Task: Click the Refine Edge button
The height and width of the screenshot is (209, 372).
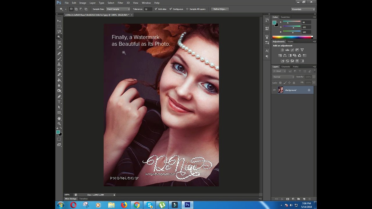Action: point(220,9)
